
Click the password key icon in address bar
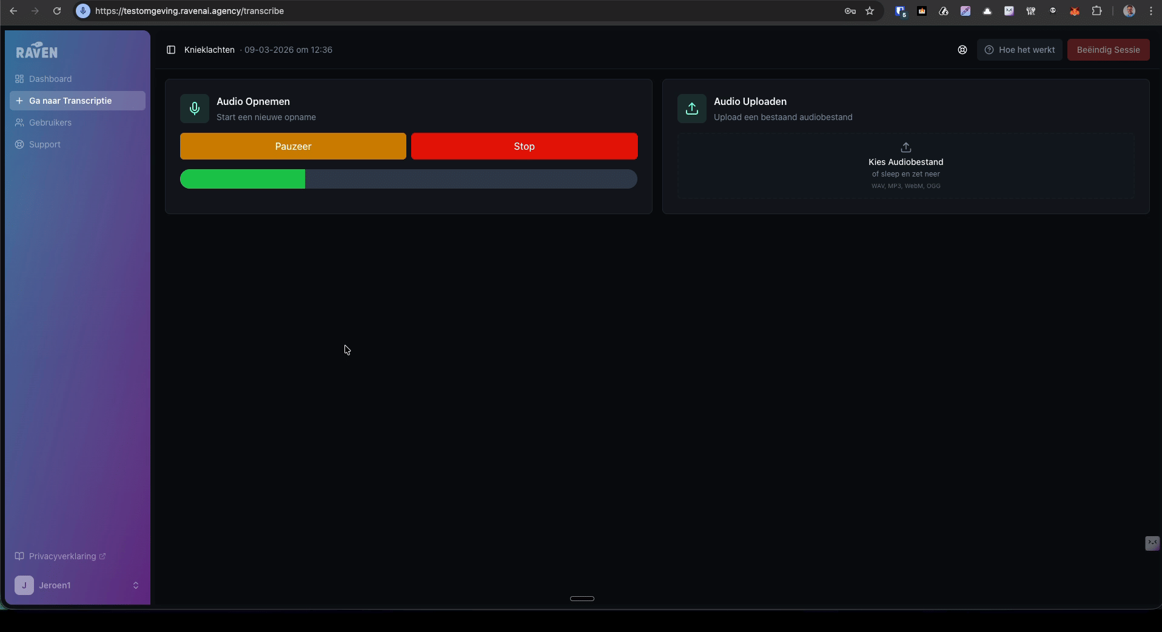click(x=850, y=11)
